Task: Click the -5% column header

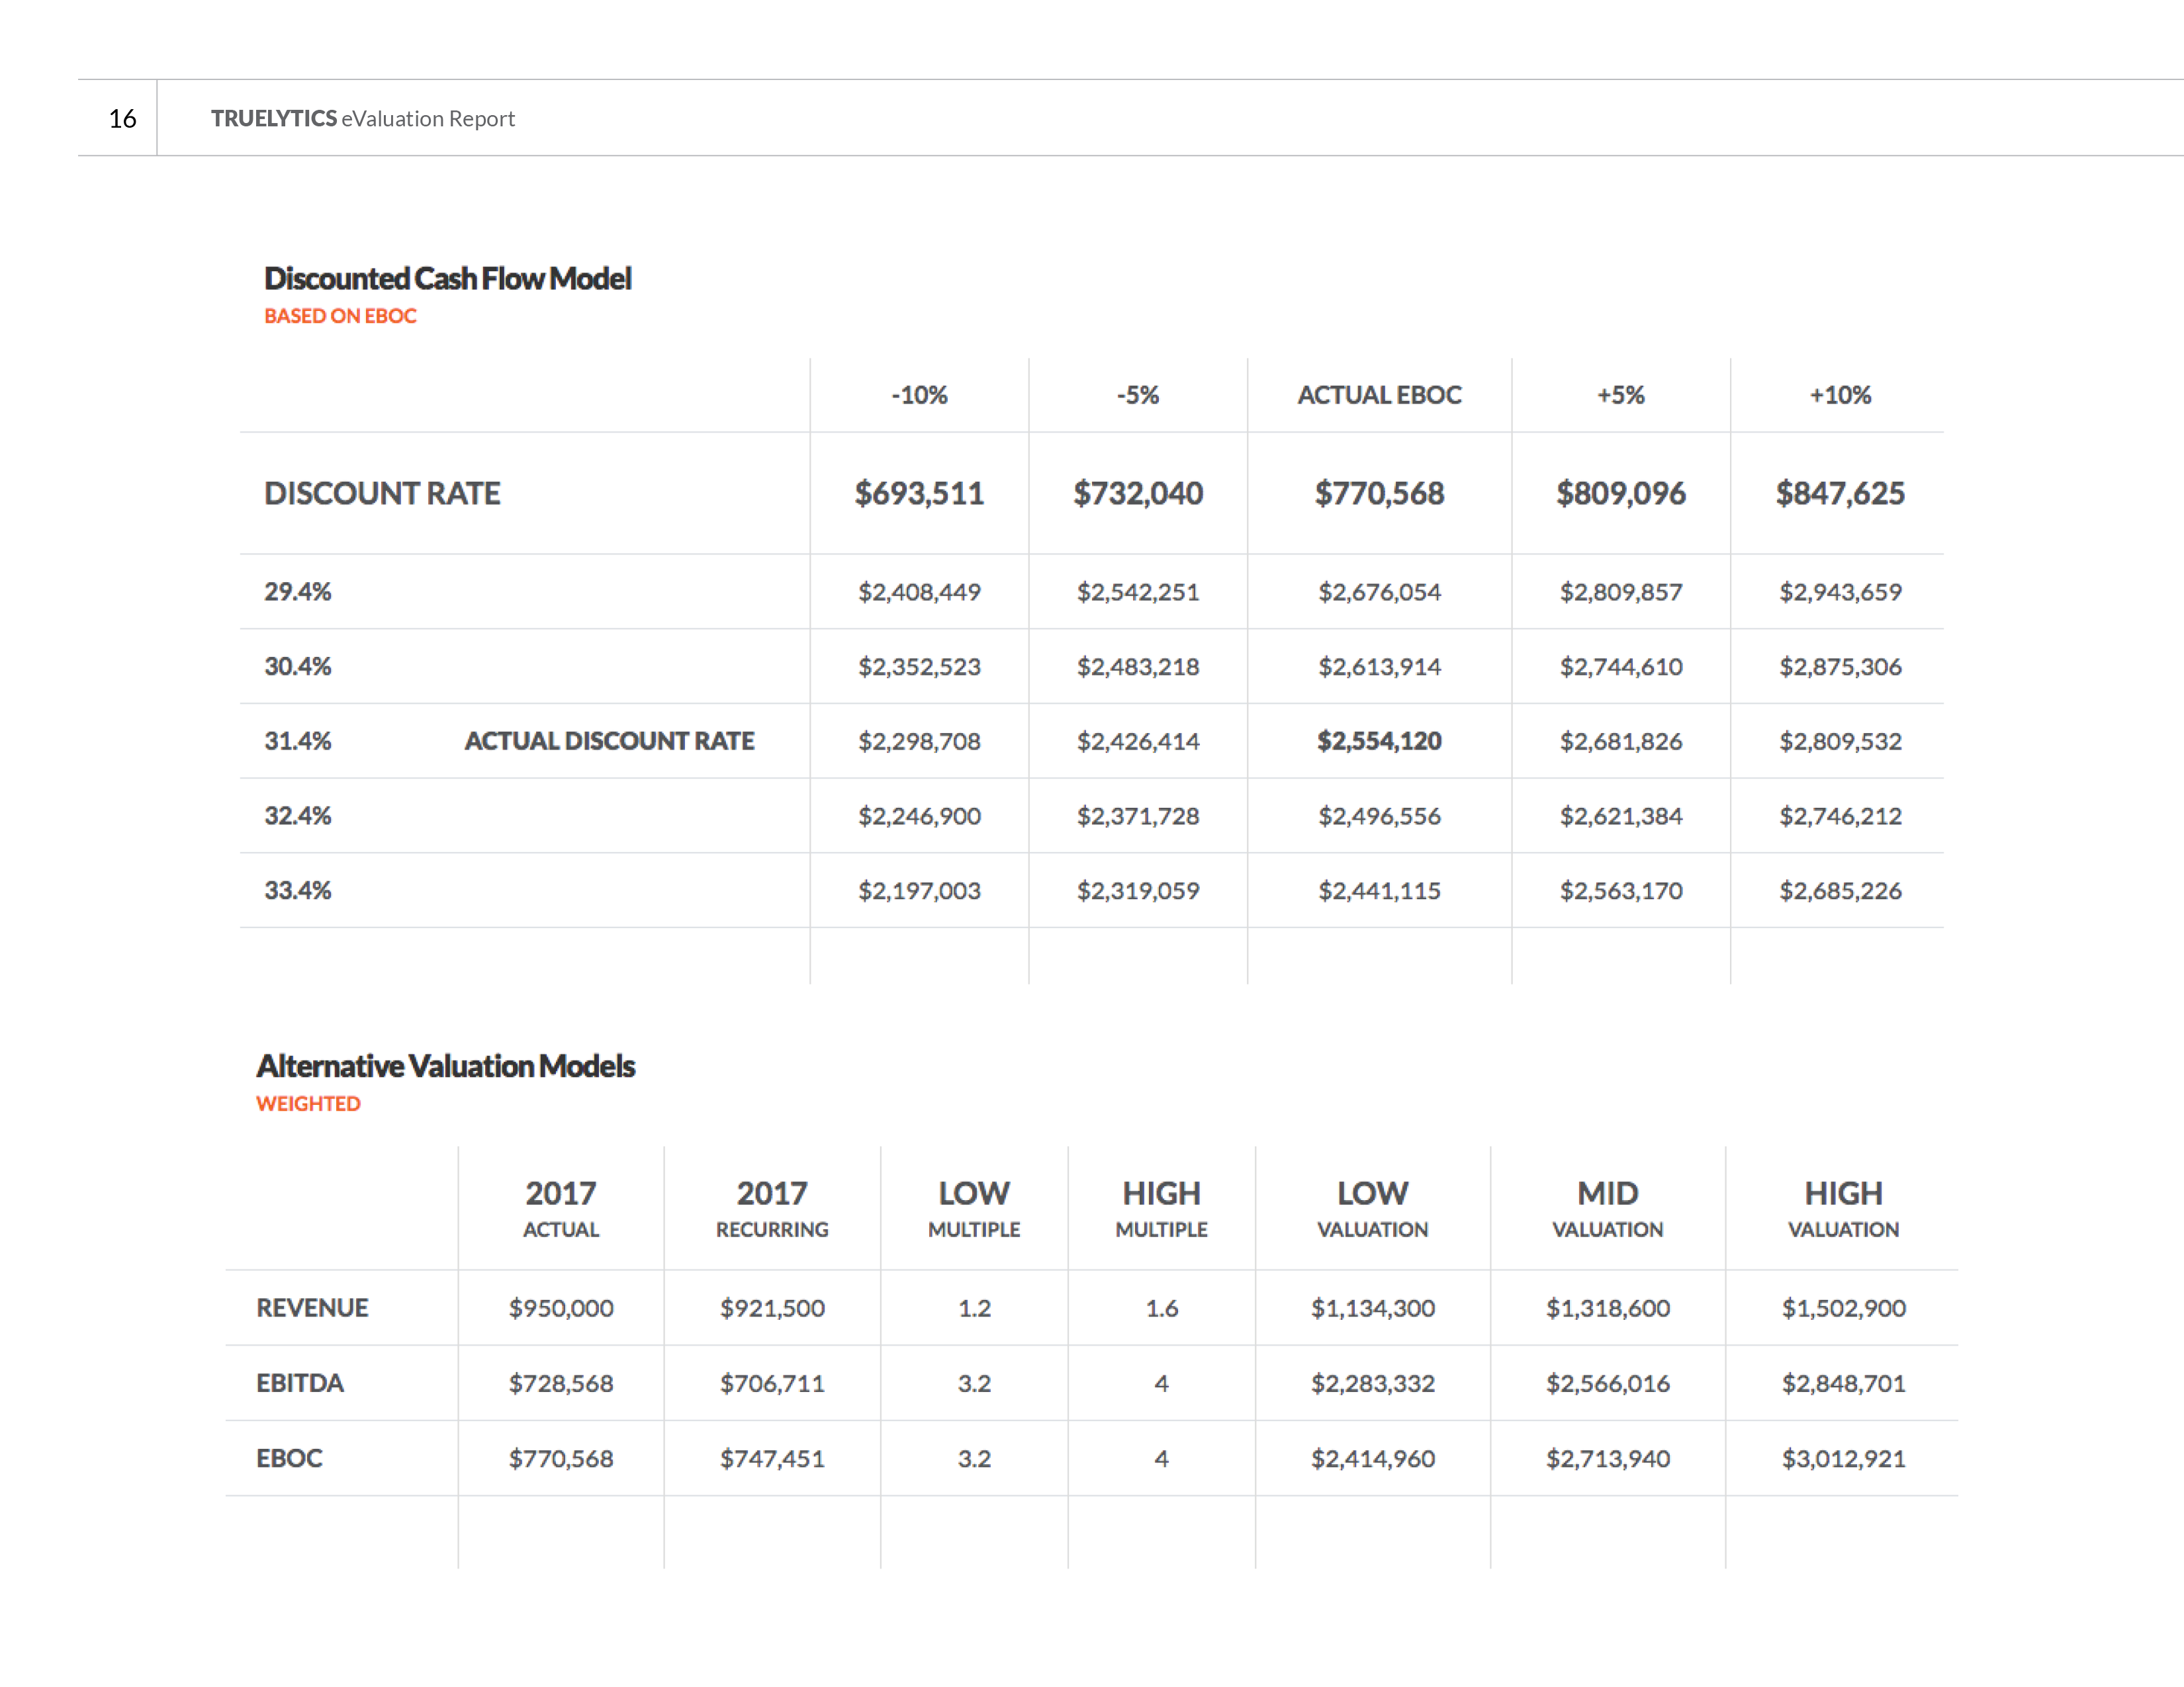Action: tap(1138, 395)
